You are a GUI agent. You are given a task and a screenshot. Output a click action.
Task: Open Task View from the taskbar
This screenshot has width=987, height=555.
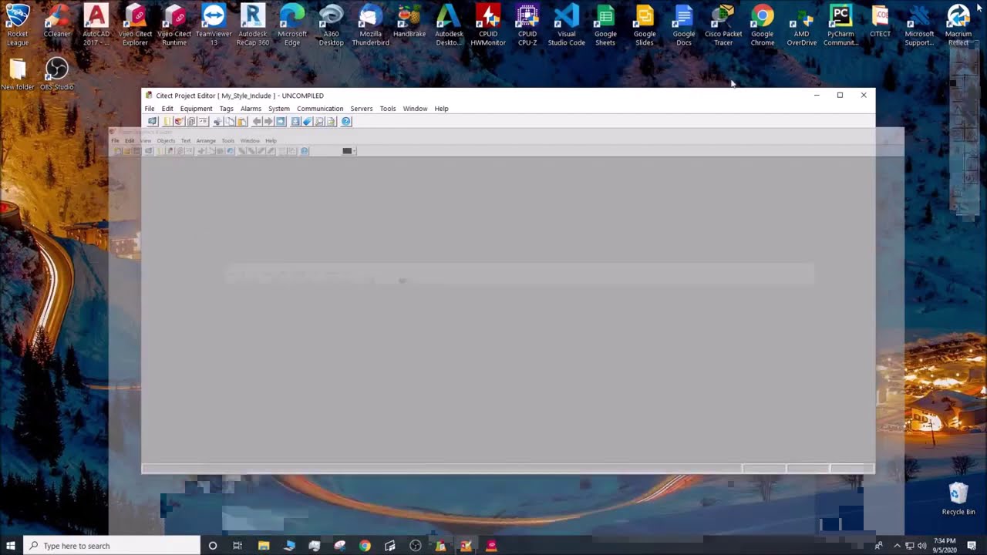[x=237, y=546]
